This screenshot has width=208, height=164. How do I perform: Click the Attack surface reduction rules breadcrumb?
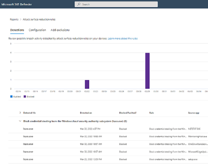point(39,19)
